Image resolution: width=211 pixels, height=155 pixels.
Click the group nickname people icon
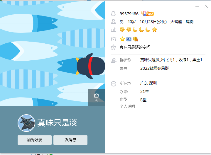pos(114,60)
